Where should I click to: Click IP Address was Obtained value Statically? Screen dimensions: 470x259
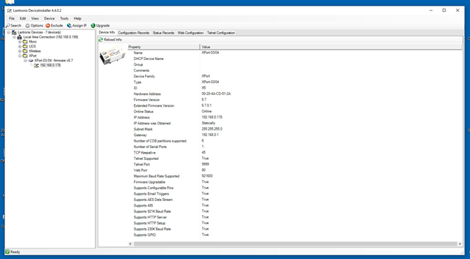click(209, 124)
